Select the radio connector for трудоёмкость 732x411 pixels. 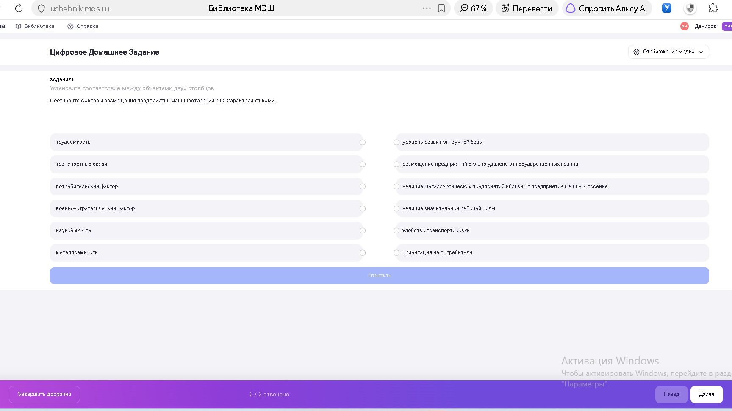click(363, 142)
